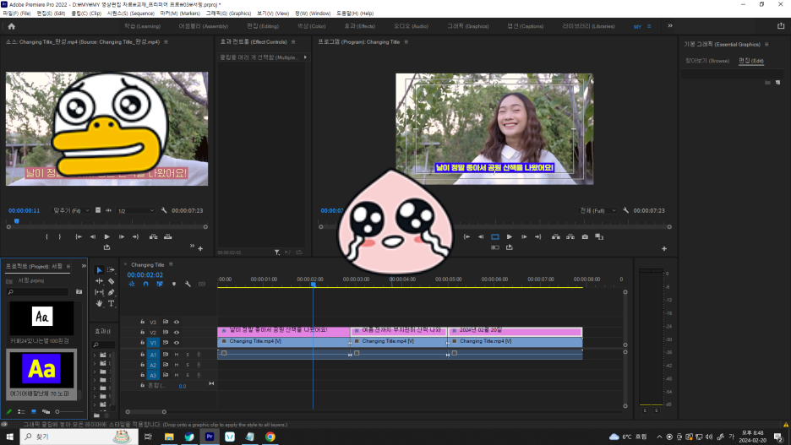Click filter icon in Effect Controls
This screenshot has width=791, height=445.
click(x=277, y=252)
